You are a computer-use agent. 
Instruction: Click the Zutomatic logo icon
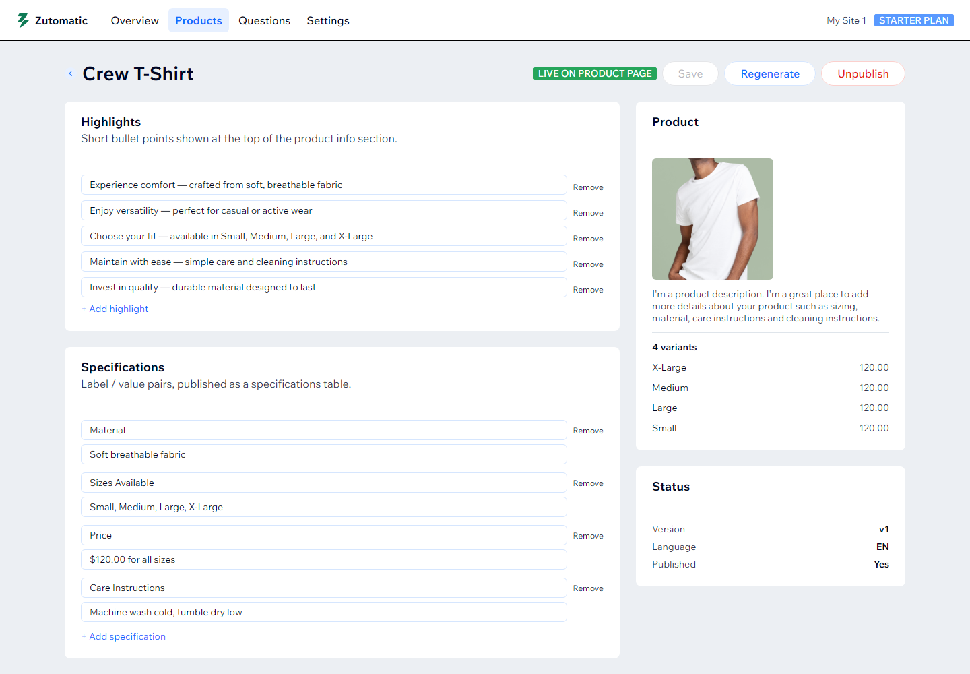click(23, 20)
